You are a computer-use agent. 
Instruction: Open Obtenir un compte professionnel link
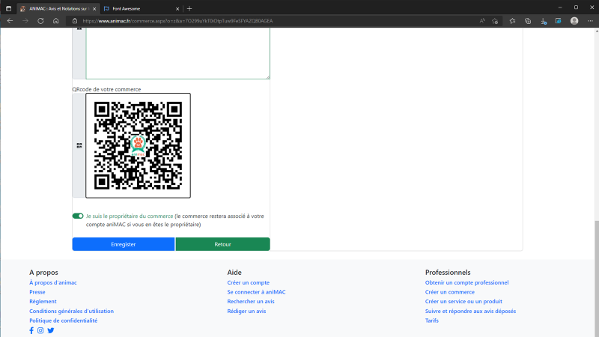pos(466,283)
